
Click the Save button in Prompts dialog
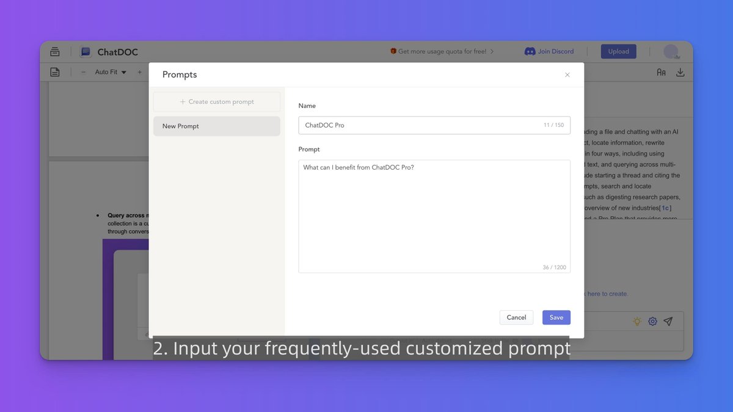[556, 317]
